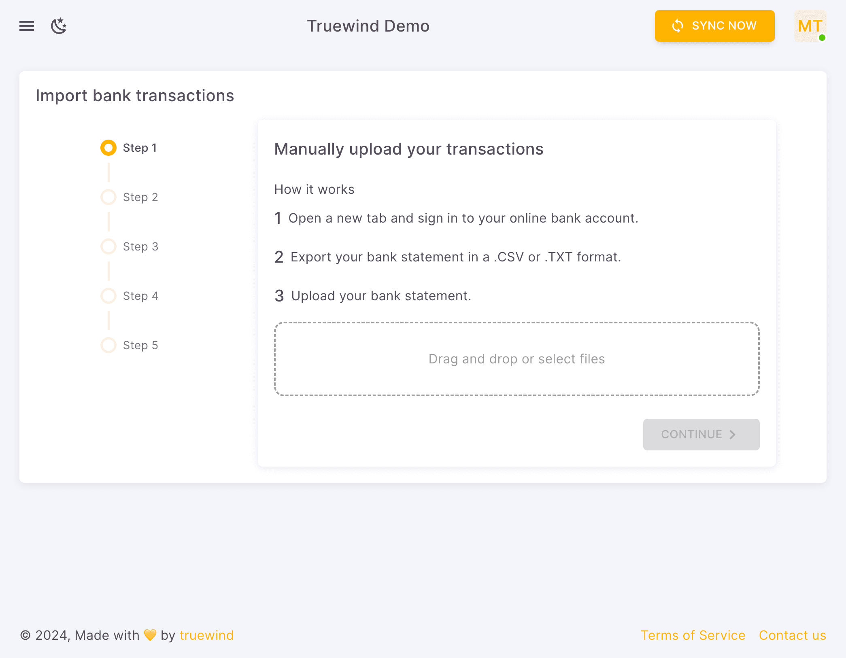The image size is (846, 658).
Task: Click the drag and drop file upload area
Action: pyautogui.click(x=517, y=359)
